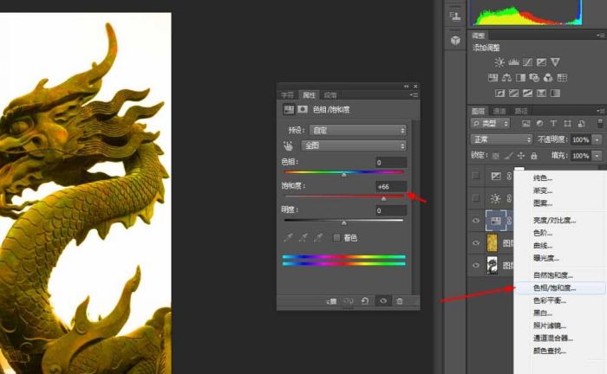Hide the gold texture layer via eye
Image resolution: width=607 pixels, height=374 pixels.
[477, 243]
